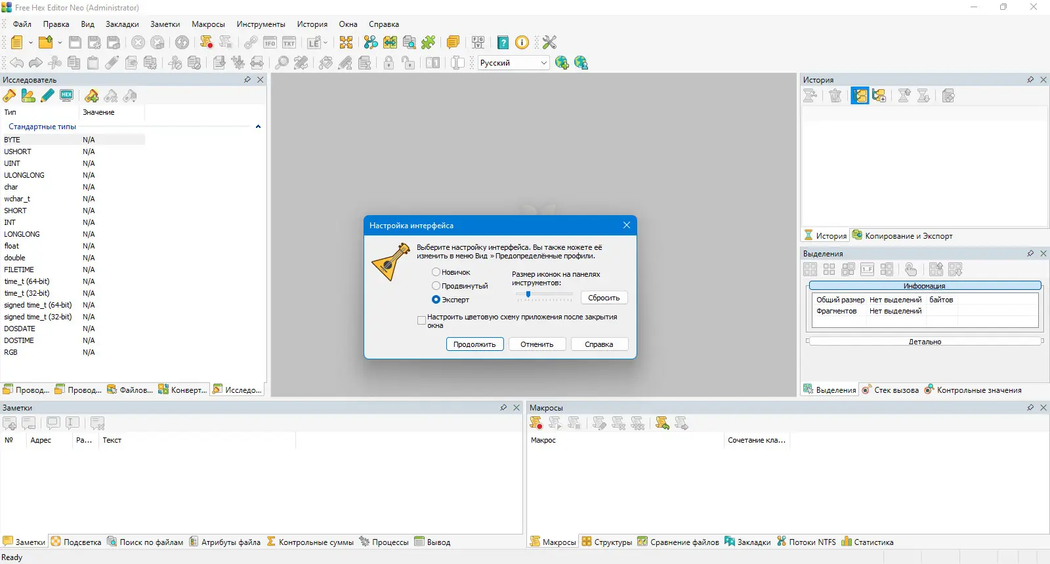Open the dropdown arrow next to New file

pyautogui.click(x=30, y=43)
